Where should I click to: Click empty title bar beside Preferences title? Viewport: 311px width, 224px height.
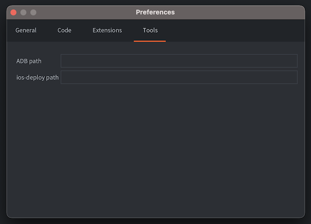[238, 12]
